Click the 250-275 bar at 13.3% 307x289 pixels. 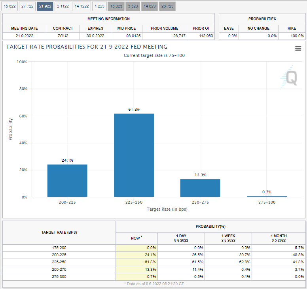click(200, 188)
